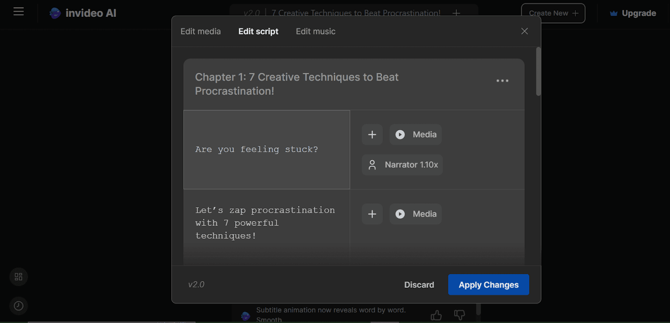The image size is (670, 323).
Task: Give thumbs up to the subtitle animation message
Action: pos(436,315)
